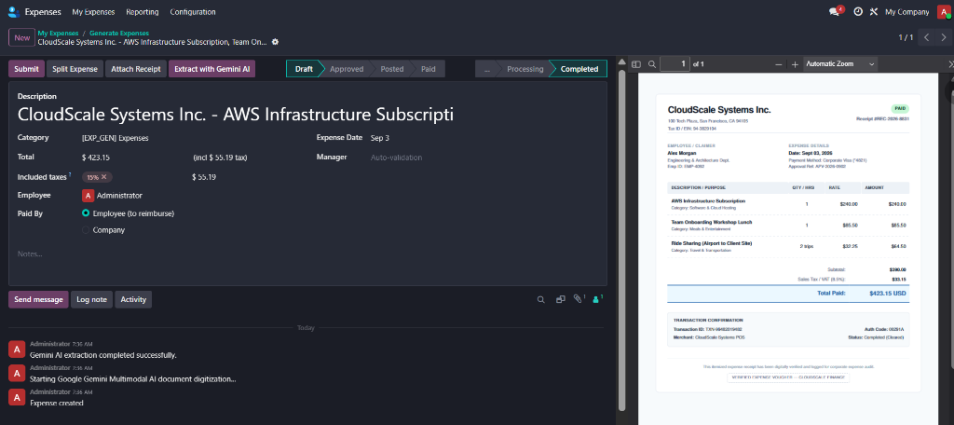Open find in PDF document
Screen dimensions: 954x425
[651, 64]
